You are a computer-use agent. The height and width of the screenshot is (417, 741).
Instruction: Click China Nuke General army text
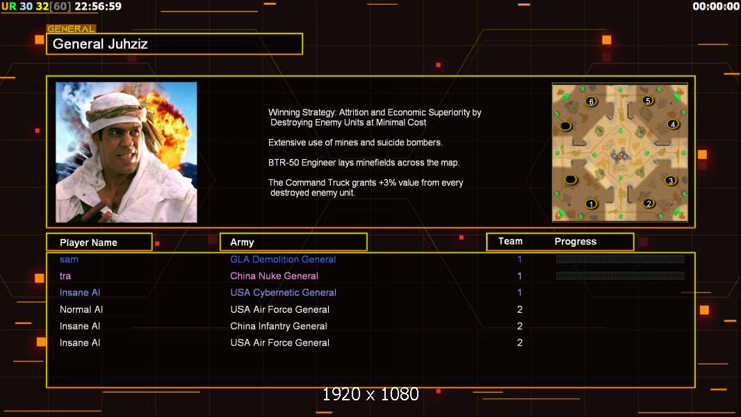pos(274,276)
